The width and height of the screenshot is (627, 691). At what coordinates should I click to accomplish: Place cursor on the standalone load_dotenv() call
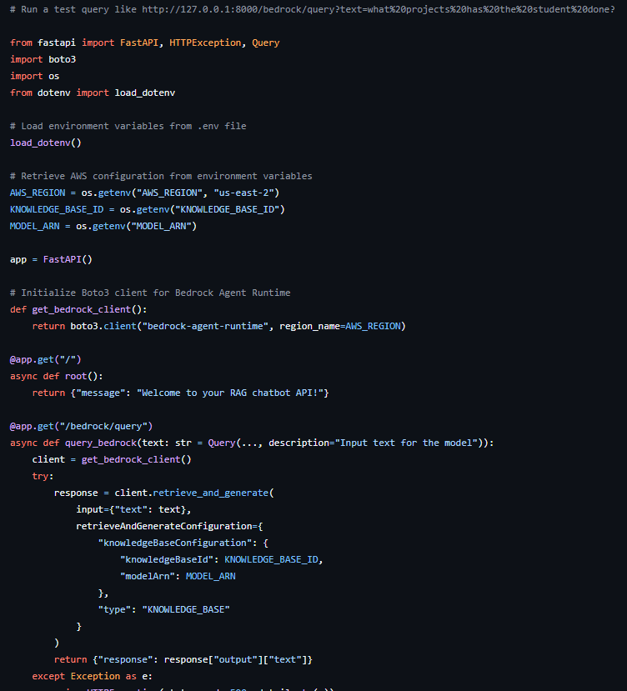point(45,143)
